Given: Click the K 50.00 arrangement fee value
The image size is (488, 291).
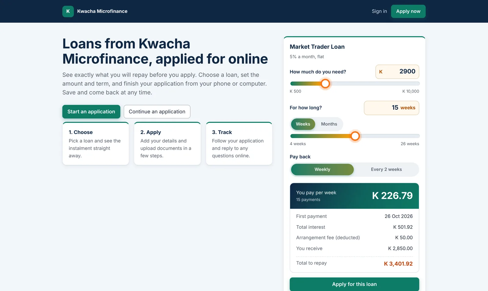Looking at the screenshot, I should pyautogui.click(x=404, y=238).
